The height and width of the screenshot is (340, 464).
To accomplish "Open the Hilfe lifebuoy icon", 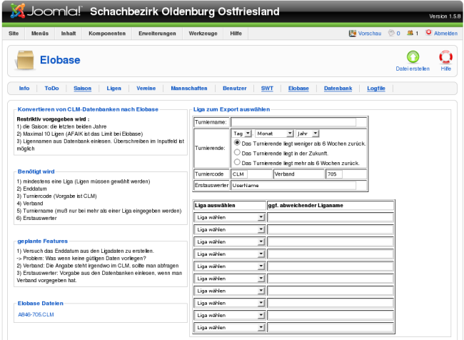I will coord(445,57).
